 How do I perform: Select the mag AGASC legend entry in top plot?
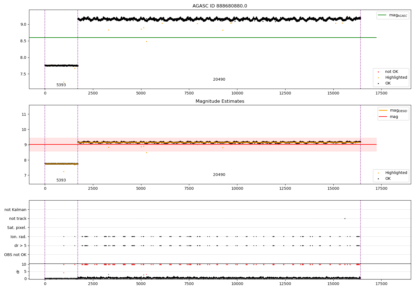pos(393,15)
